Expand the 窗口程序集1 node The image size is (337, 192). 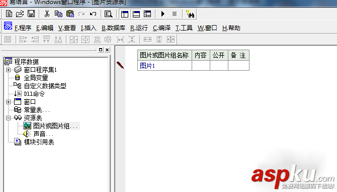pyautogui.click(x=8, y=70)
